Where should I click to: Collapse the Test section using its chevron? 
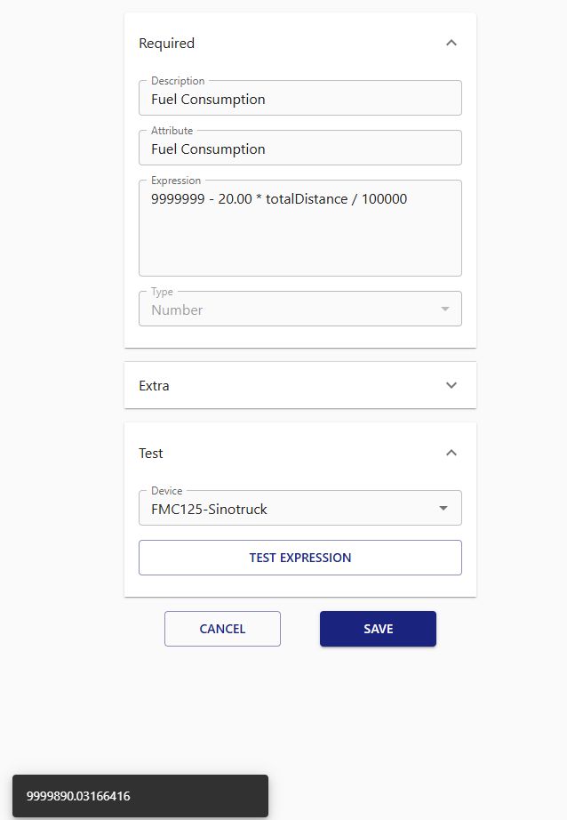coord(451,453)
